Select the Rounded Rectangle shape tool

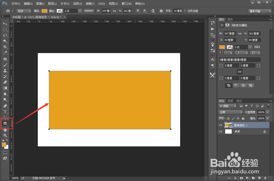pyautogui.click(x=5, y=123)
